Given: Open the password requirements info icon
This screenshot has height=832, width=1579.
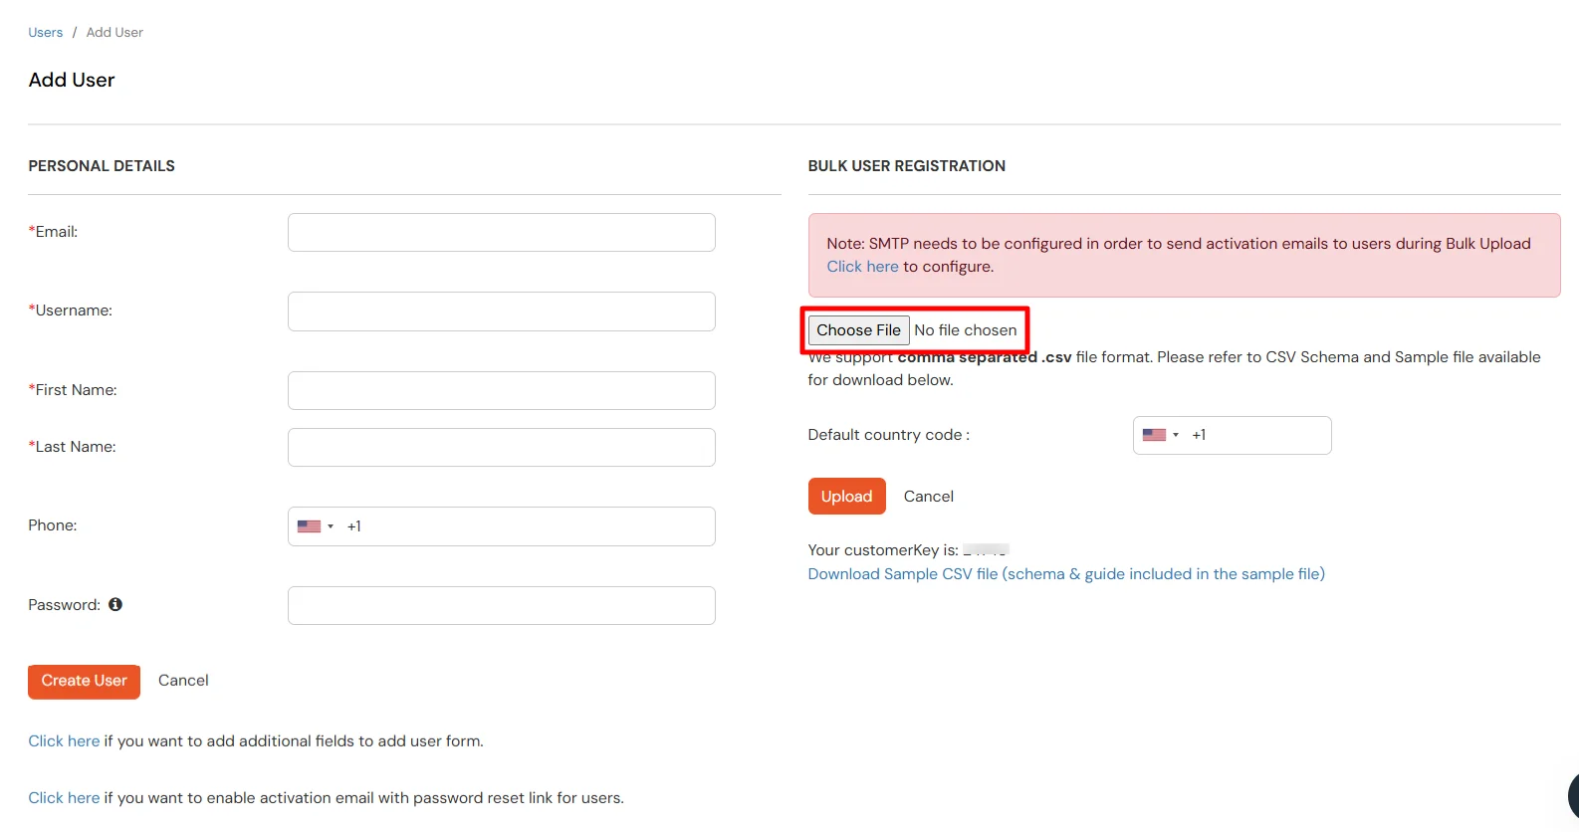Looking at the screenshot, I should pyautogui.click(x=115, y=604).
